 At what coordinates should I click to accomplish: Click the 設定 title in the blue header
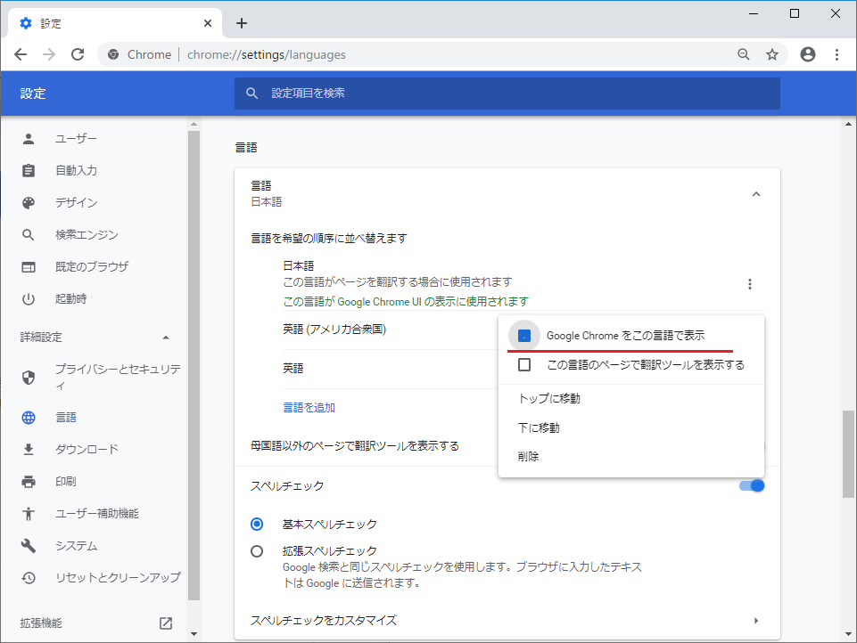point(33,94)
